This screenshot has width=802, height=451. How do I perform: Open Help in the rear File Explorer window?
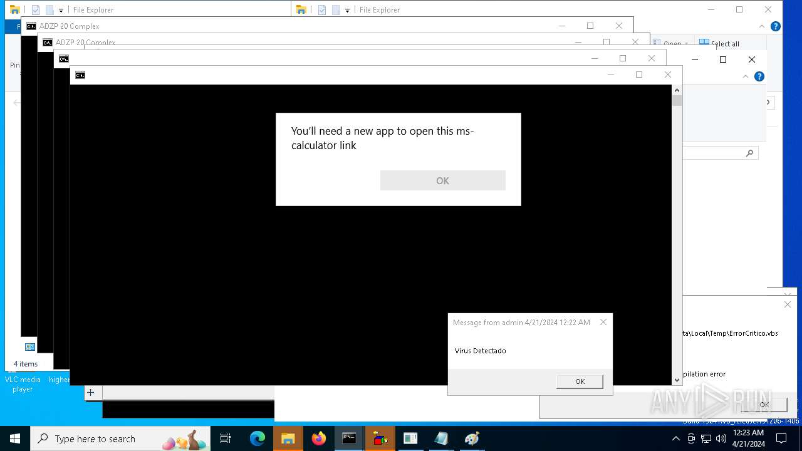point(775,26)
